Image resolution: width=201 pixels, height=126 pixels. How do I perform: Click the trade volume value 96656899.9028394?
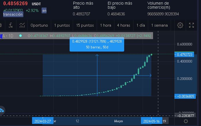click(163, 14)
